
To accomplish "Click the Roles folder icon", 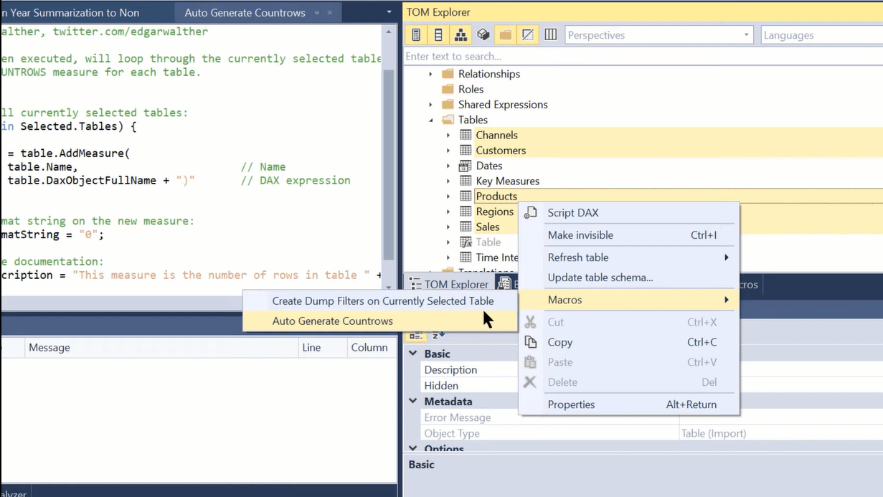I will pos(448,89).
